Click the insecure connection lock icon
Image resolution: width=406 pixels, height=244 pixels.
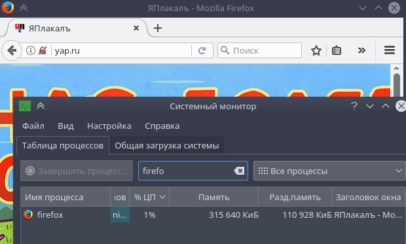(x=43, y=50)
